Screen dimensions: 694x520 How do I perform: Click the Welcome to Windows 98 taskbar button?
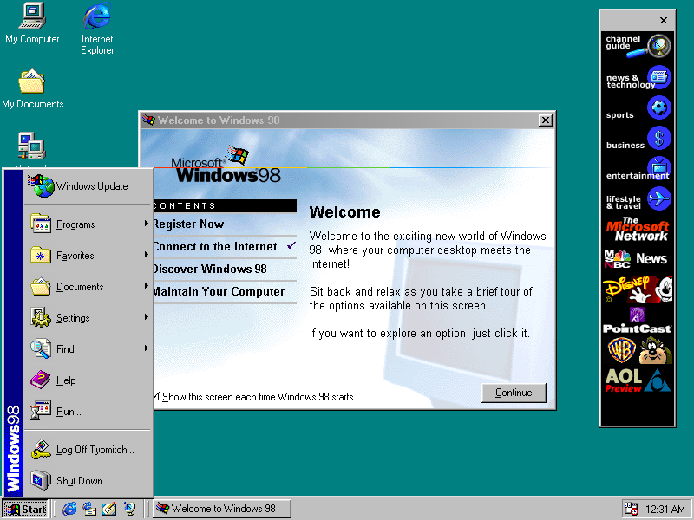pyautogui.click(x=222, y=509)
